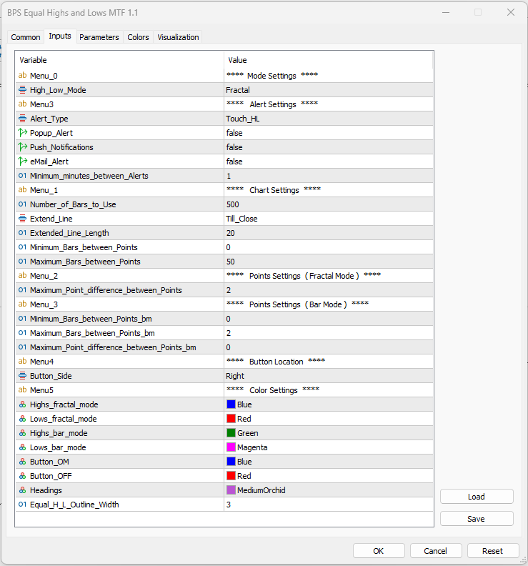The width and height of the screenshot is (528, 566).
Task: Open the Alert_Type Touch_HL dropdown value
Action: (327, 119)
